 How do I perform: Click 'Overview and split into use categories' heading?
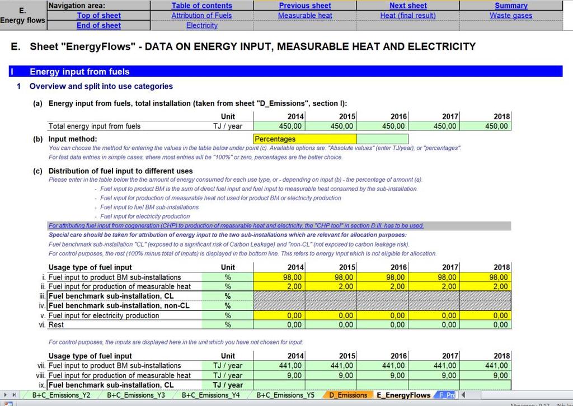coord(101,86)
